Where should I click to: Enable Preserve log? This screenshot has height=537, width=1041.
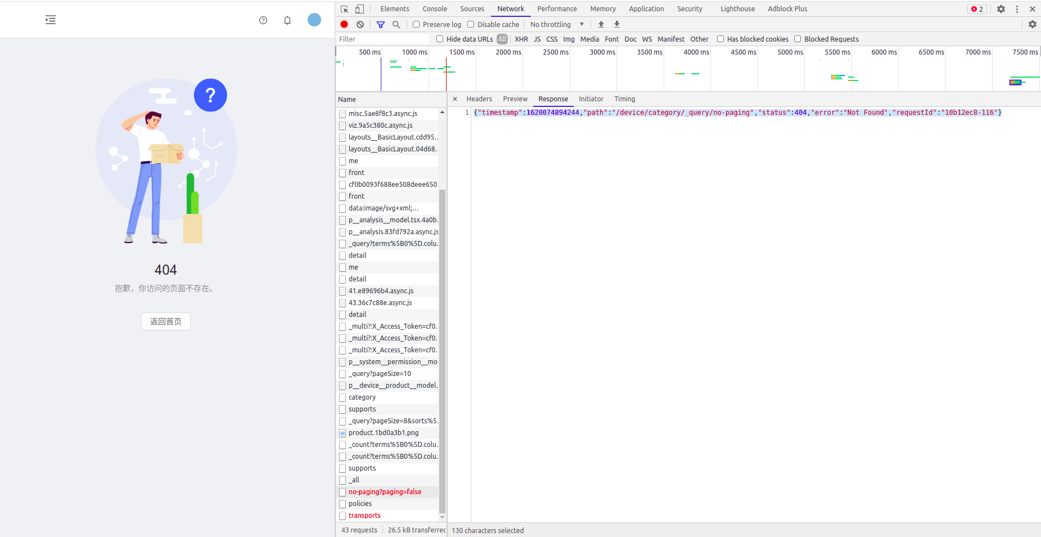click(416, 24)
